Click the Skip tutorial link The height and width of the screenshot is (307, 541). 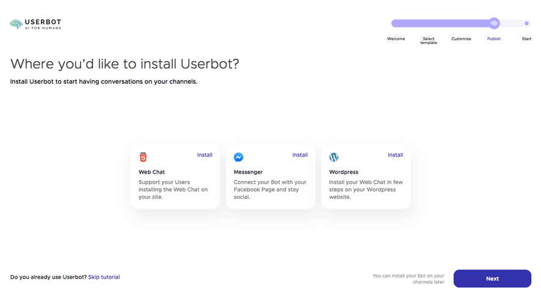[x=104, y=277]
